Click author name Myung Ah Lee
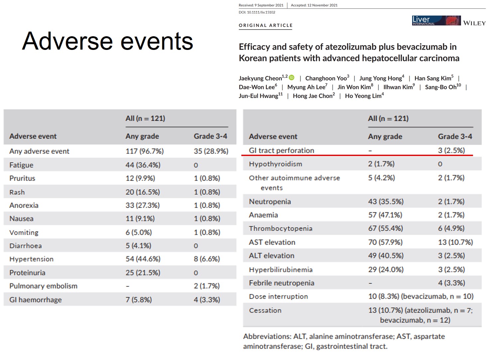 coord(307,87)
